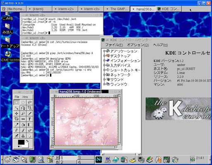Click vertical scrollbar of hana256.bmp image window
The width and height of the screenshot is (212, 165).
tap(120, 120)
